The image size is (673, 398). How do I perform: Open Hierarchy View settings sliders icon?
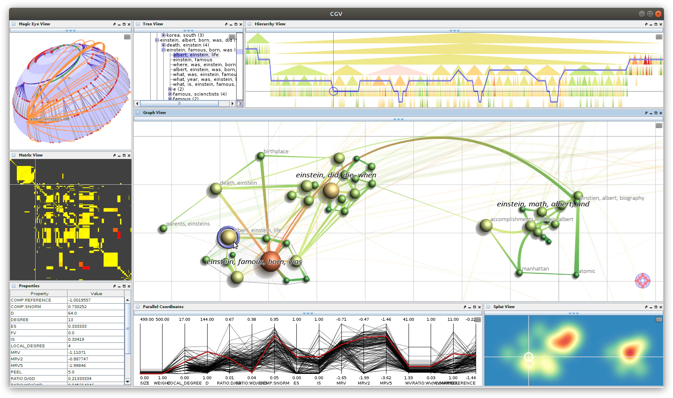(x=659, y=37)
